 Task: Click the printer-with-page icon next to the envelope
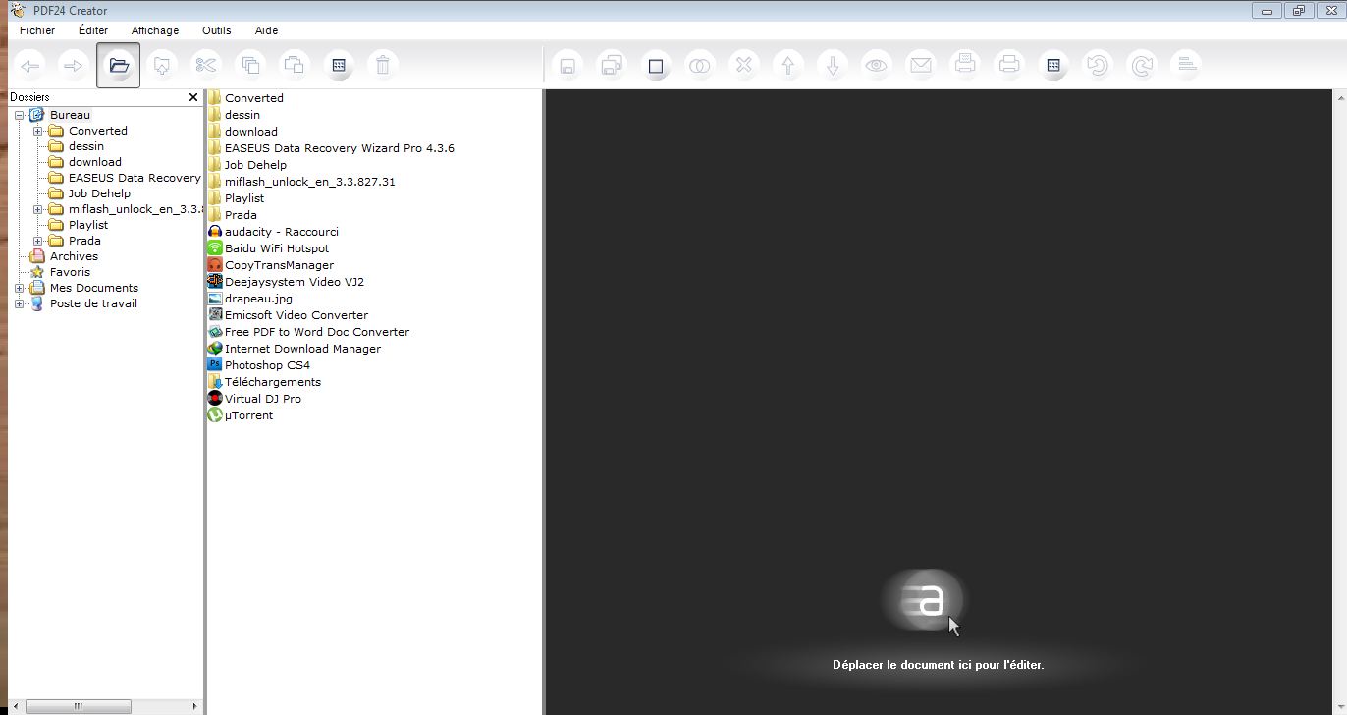(x=965, y=66)
